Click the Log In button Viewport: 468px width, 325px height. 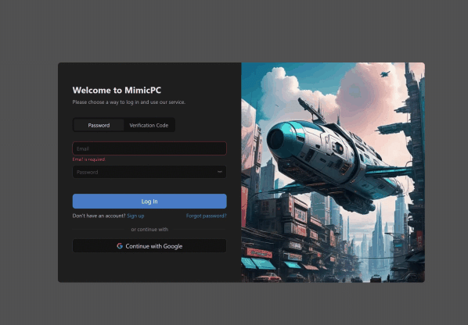pos(149,201)
